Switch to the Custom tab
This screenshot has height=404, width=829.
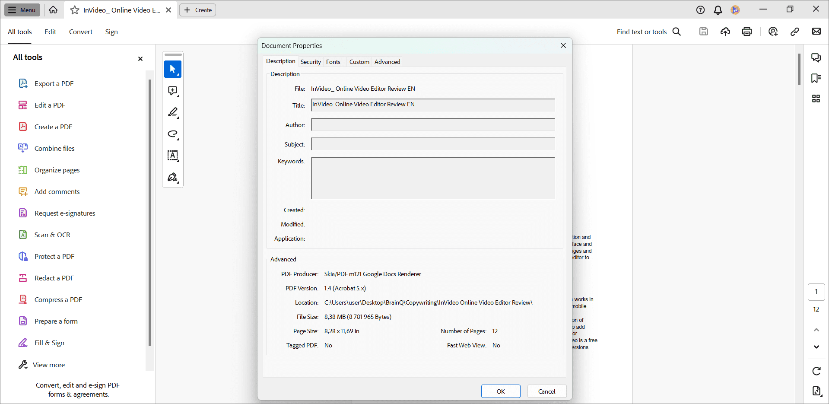[x=359, y=61]
